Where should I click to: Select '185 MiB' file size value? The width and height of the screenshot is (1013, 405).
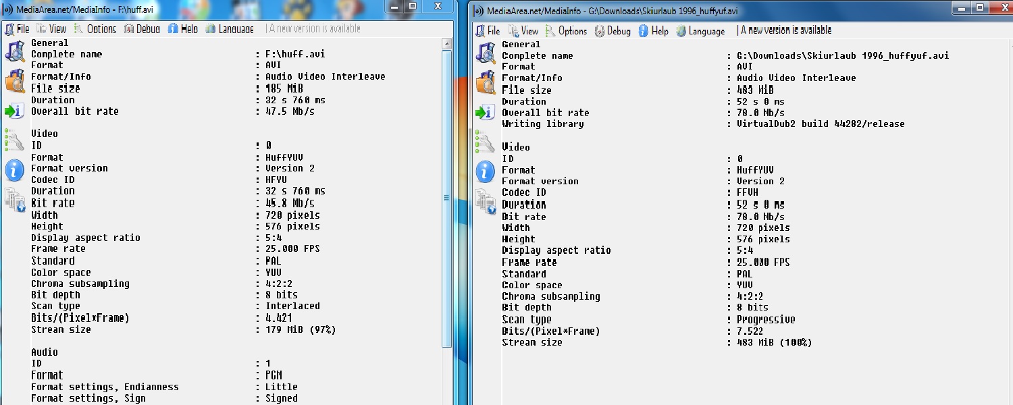click(x=284, y=88)
